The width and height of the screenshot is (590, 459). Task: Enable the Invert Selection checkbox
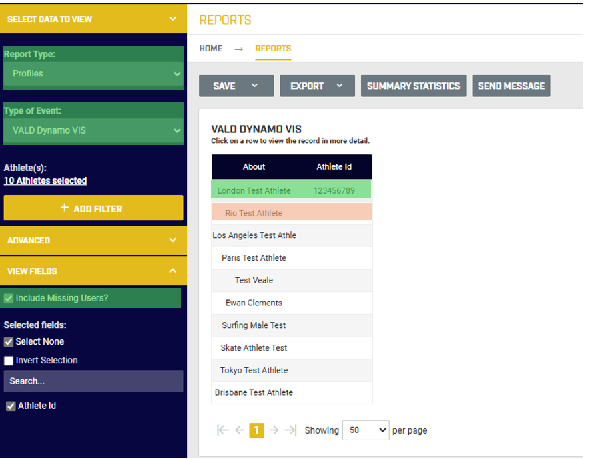[x=9, y=361]
